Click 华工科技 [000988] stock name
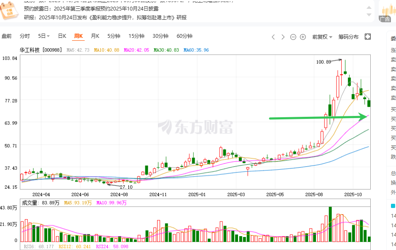The width and height of the screenshot is (396, 250). coord(41,50)
